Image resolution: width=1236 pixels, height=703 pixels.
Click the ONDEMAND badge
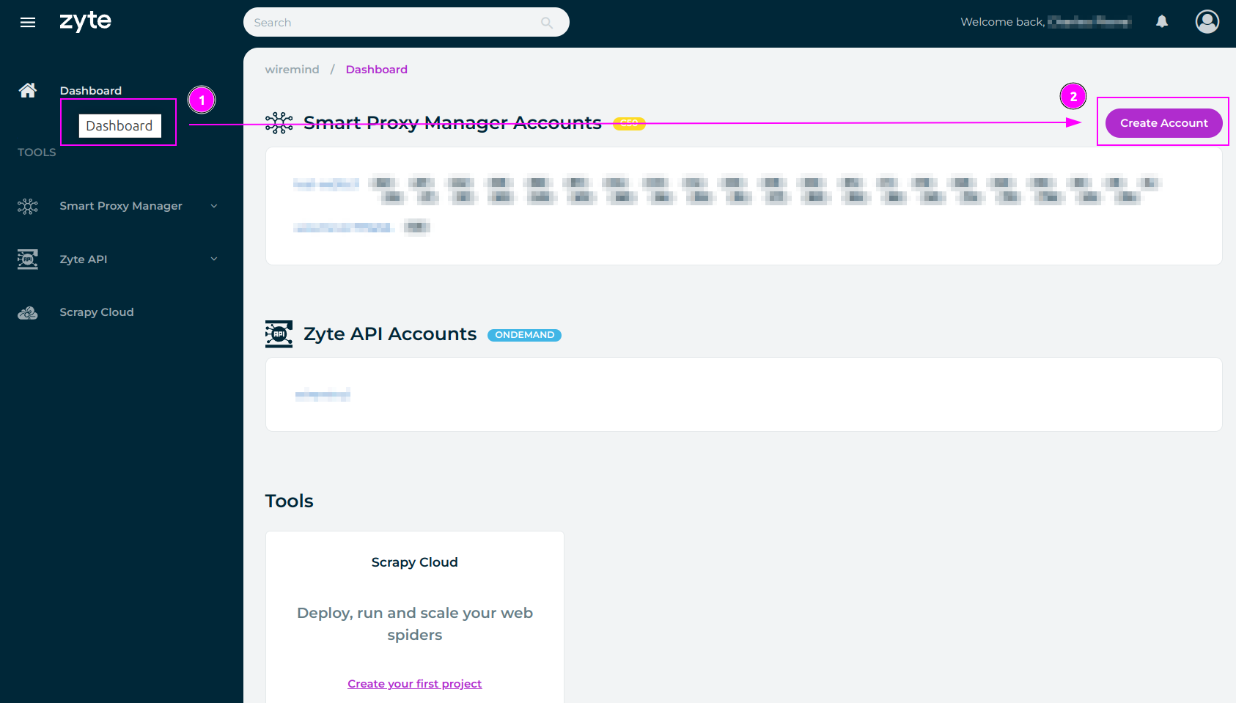tap(524, 335)
